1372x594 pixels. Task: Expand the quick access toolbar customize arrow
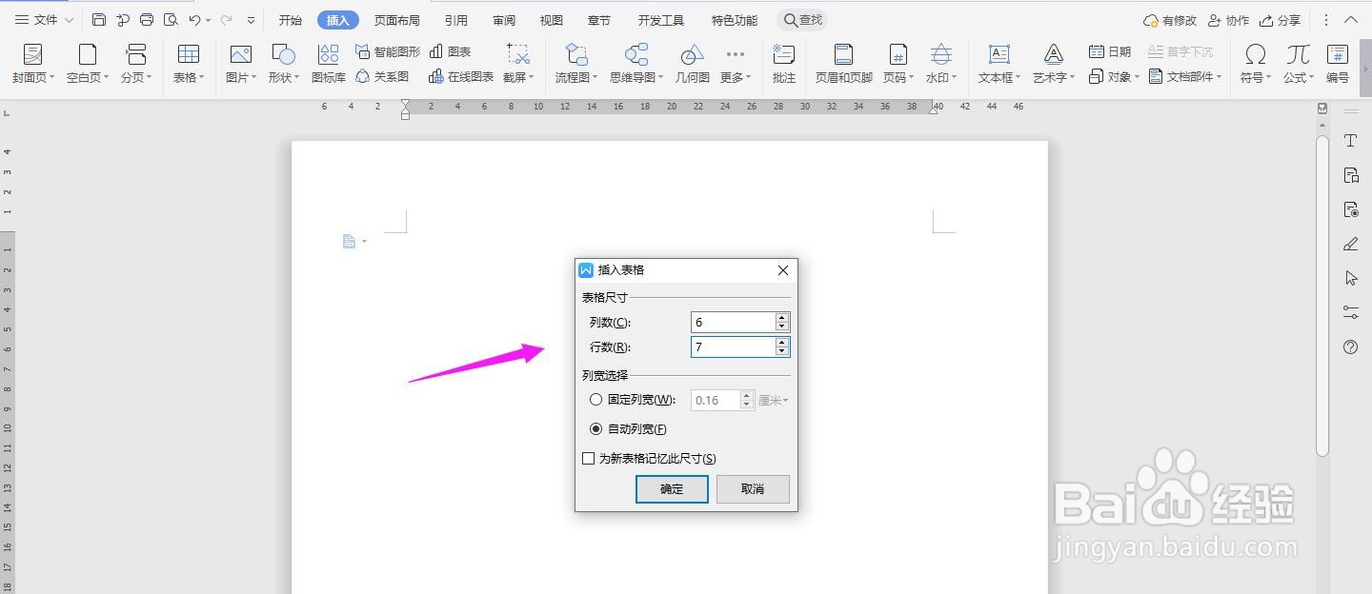tap(251, 20)
